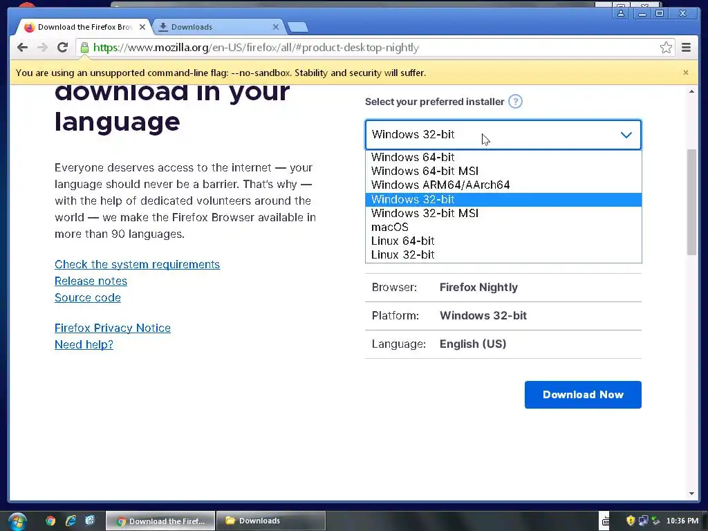Screen dimensions: 708x531
Task: Open the Firefox Privacy Notice link
Action: (113, 328)
